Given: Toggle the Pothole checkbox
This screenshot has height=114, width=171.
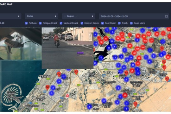Looking at the screenshot, I should point(26,23).
